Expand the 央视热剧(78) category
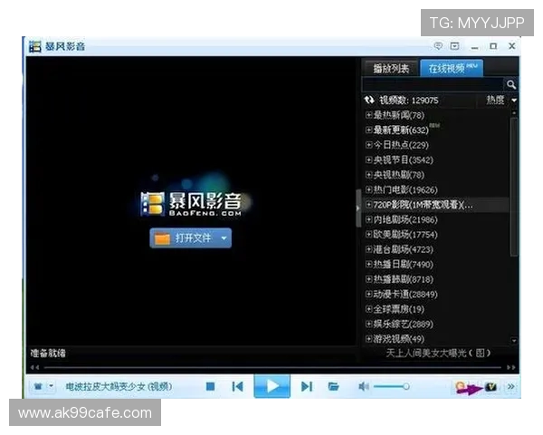 (369, 175)
